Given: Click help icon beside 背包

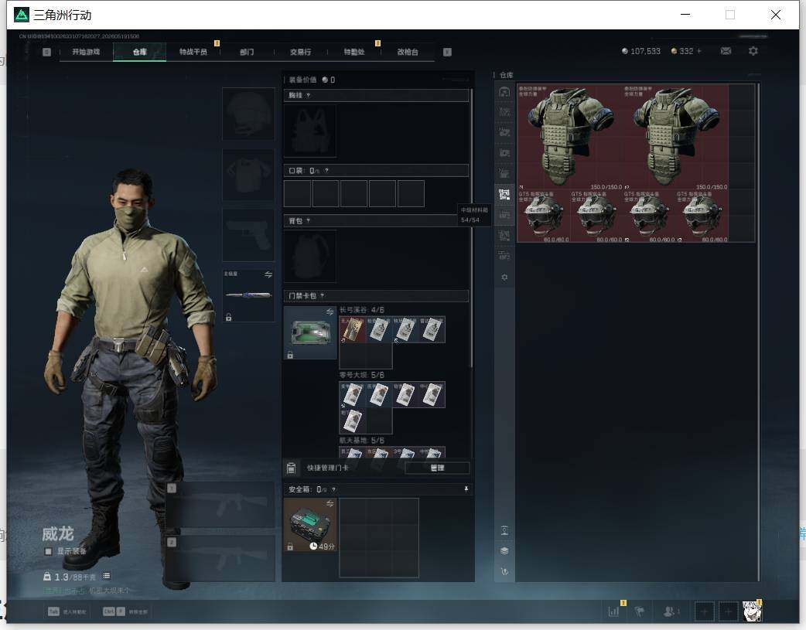Looking at the screenshot, I should 308,221.
